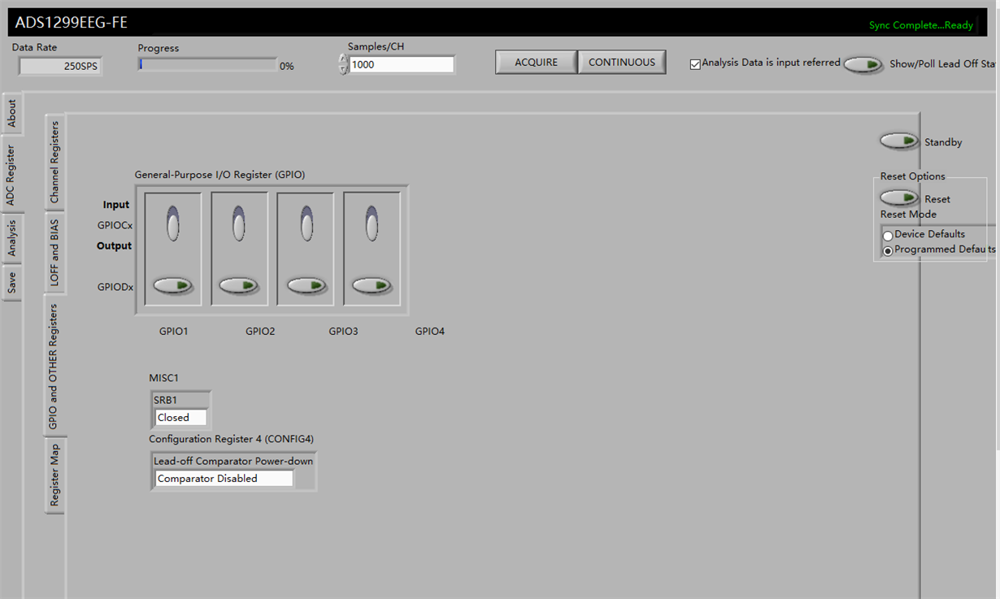
Task: Select GPIO and OTHER Registers tab
Action: tap(53, 367)
